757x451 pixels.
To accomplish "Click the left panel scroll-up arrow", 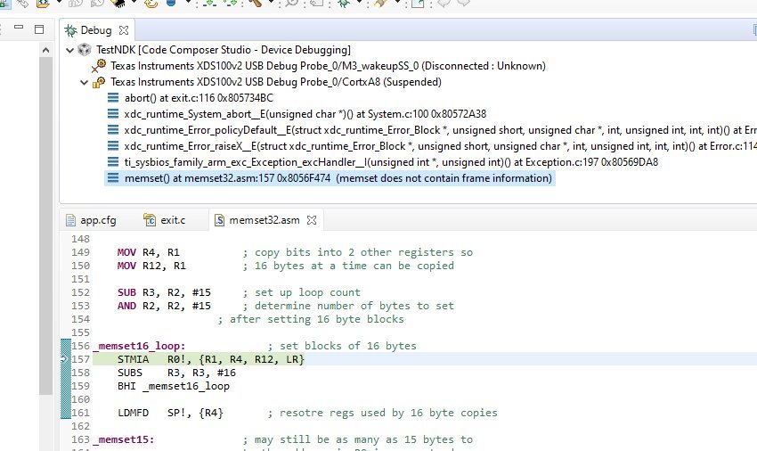I will pyautogui.click(x=45, y=50).
